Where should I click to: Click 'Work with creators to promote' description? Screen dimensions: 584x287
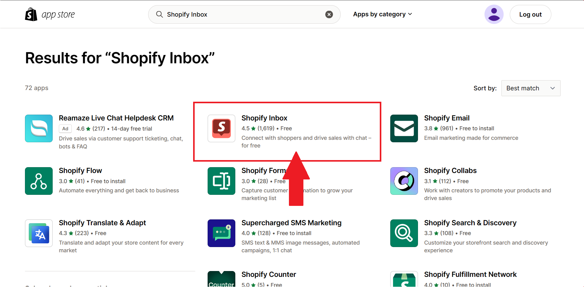click(x=488, y=194)
